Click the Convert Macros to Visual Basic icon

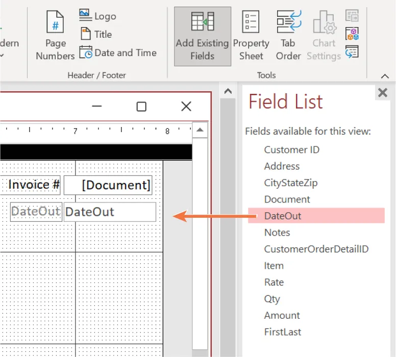[x=352, y=52]
